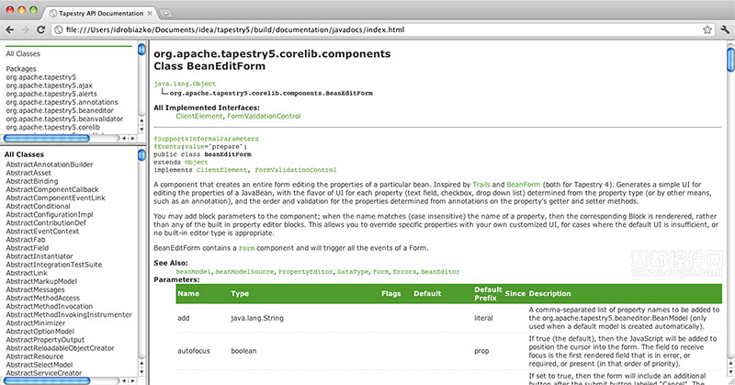Open the BeanForm link in description

click(524, 185)
